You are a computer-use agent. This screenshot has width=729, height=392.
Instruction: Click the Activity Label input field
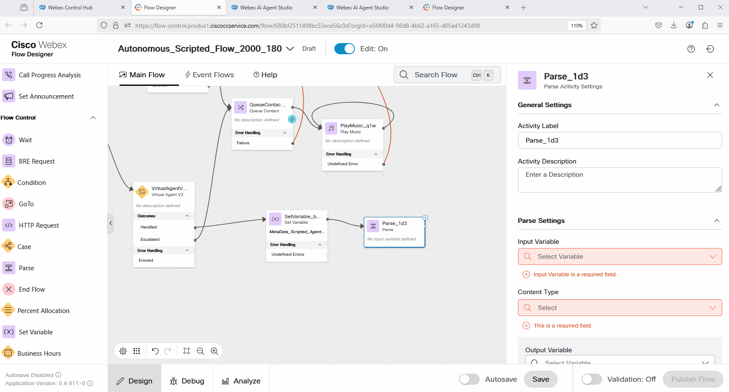tap(620, 140)
